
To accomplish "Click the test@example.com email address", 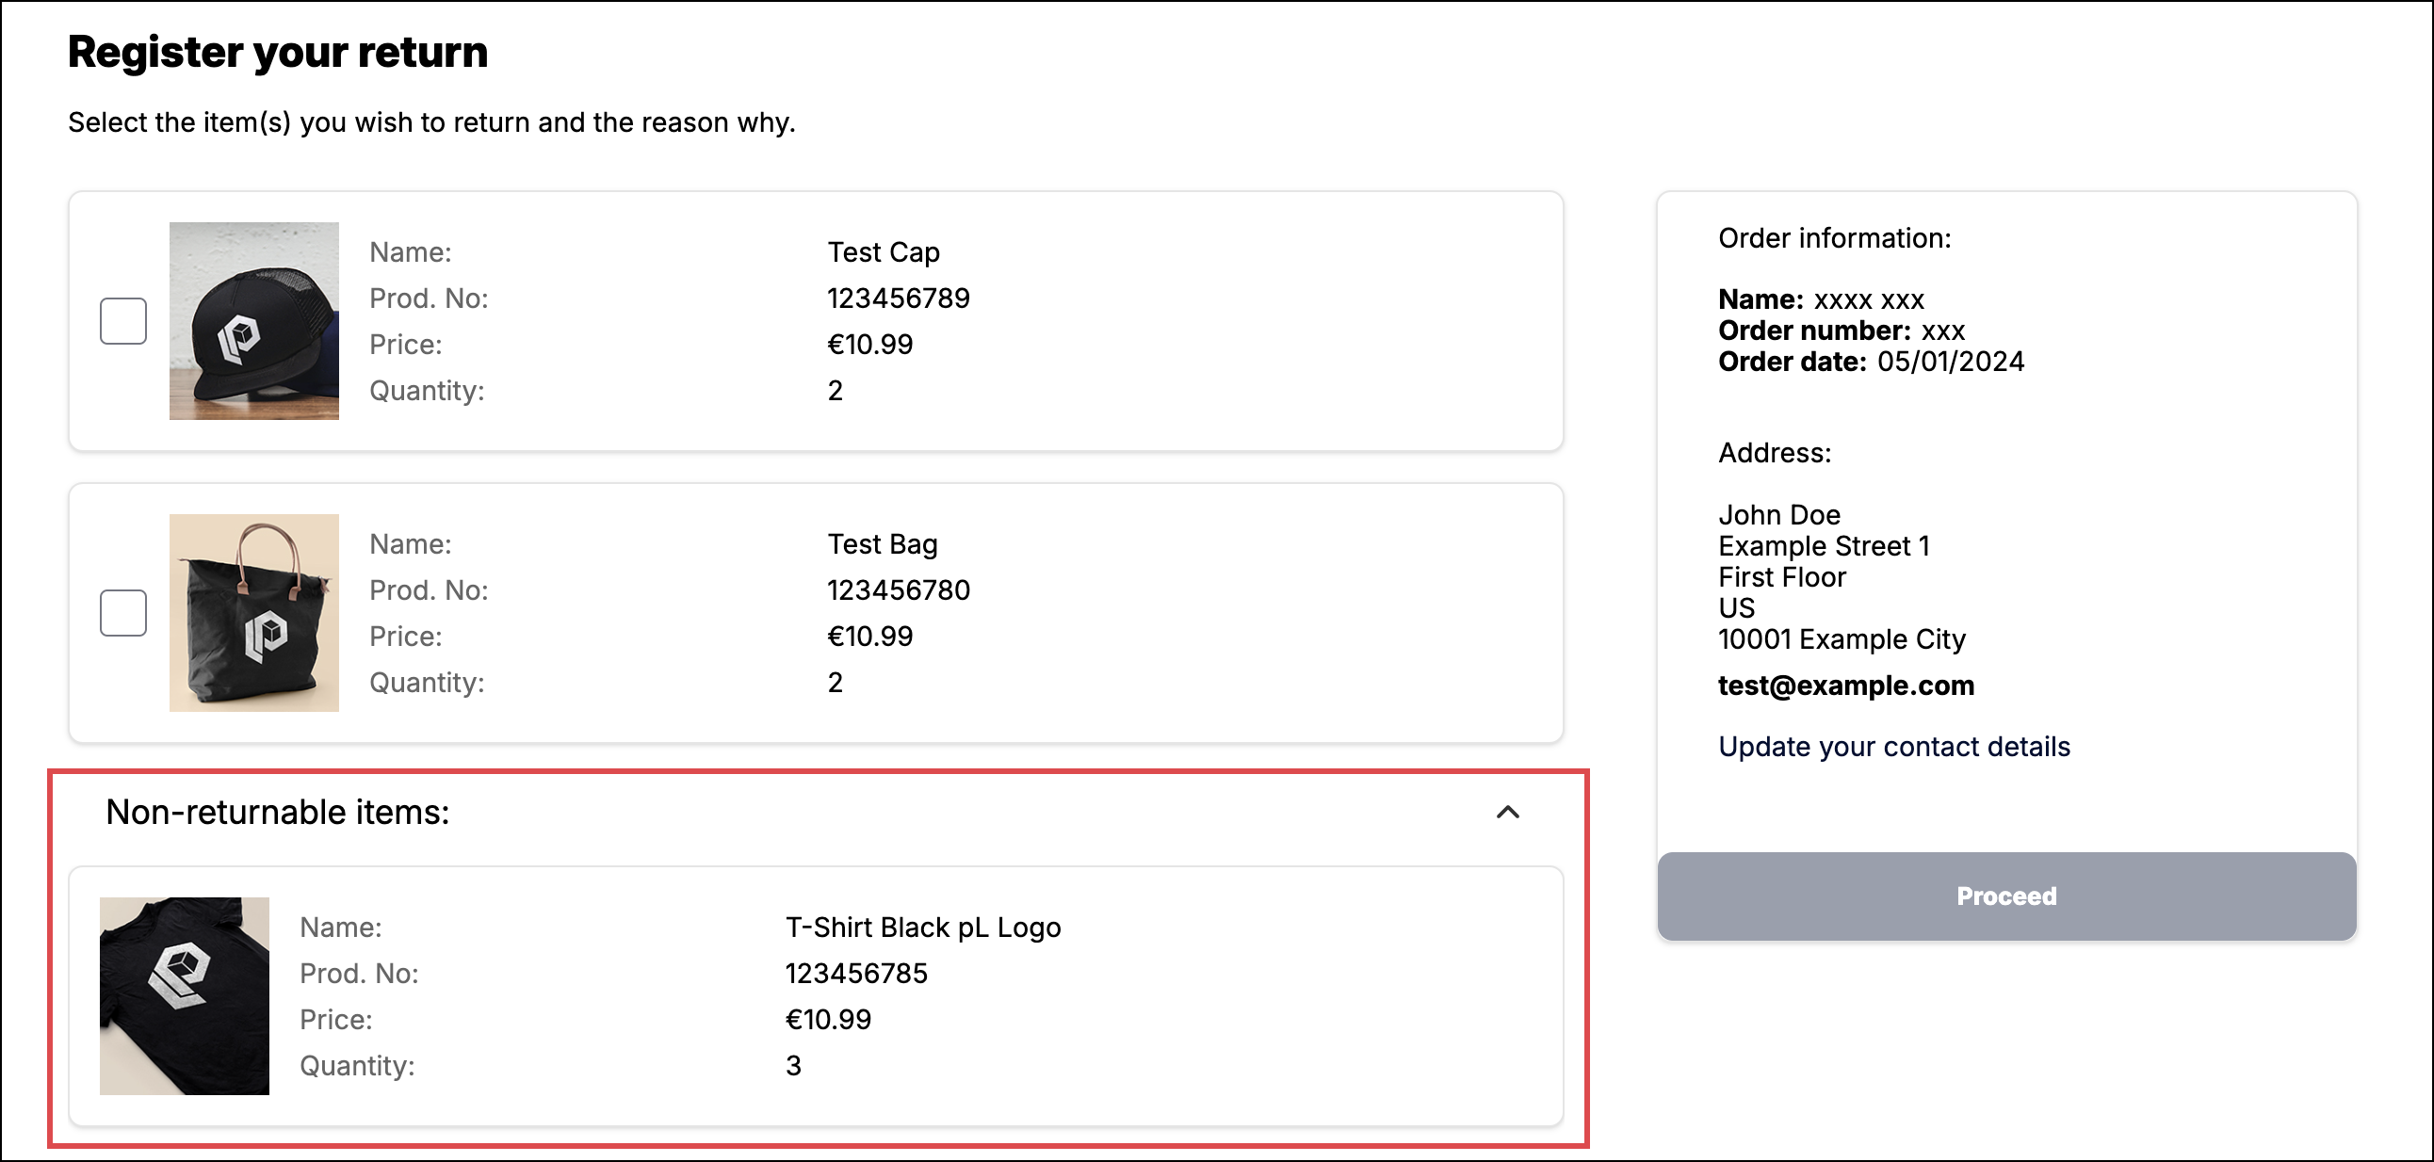I will [1845, 685].
